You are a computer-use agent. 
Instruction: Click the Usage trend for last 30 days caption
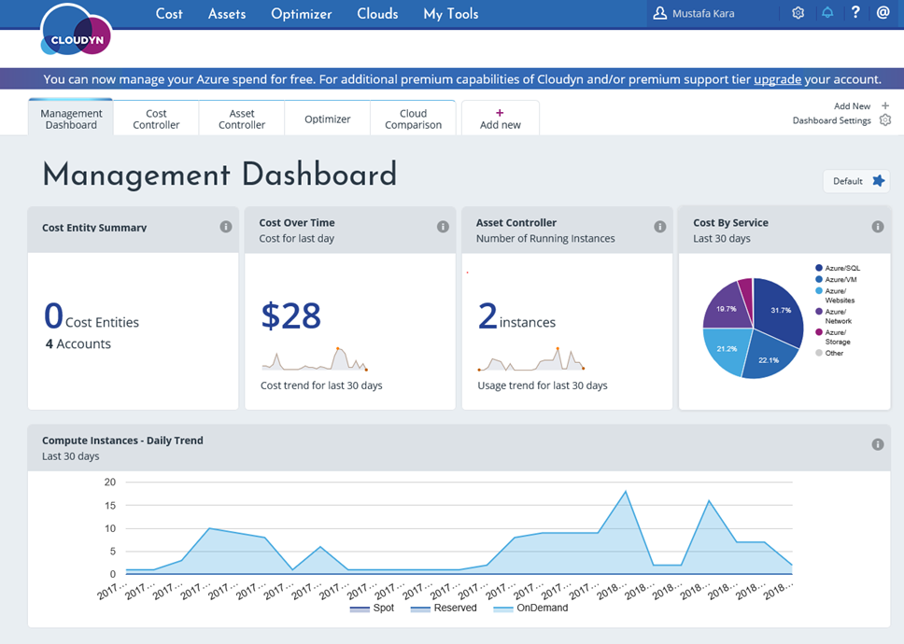[543, 385]
